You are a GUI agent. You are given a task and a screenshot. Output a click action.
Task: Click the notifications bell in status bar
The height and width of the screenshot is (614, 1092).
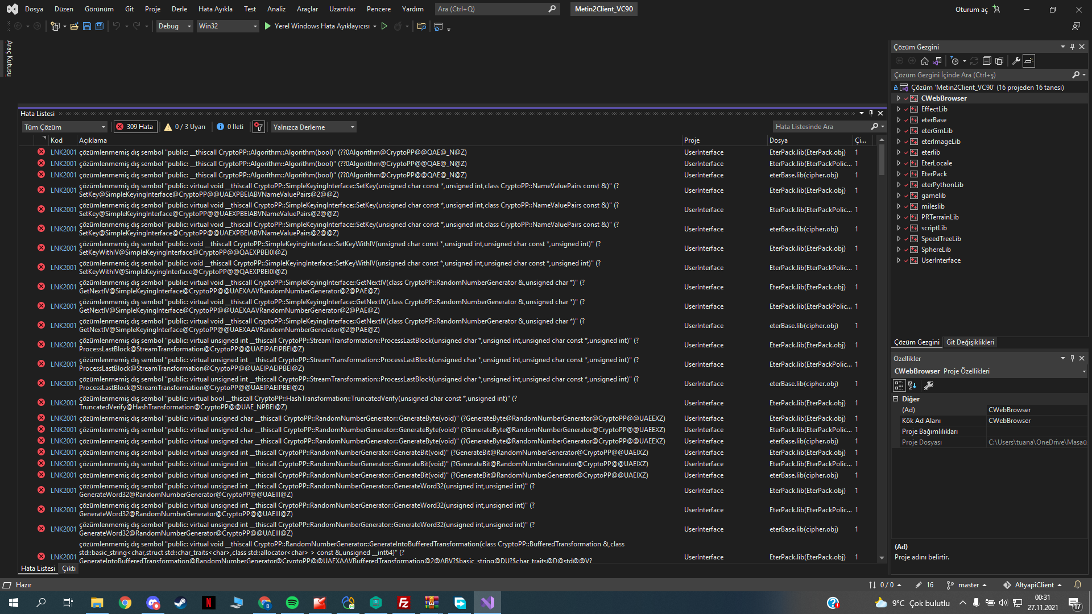(1078, 585)
